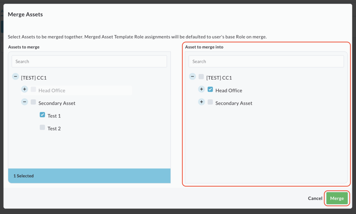Expand Secondary Asset in merge-into tree
The height and width of the screenshot is (214, 356).
[201, 102]
